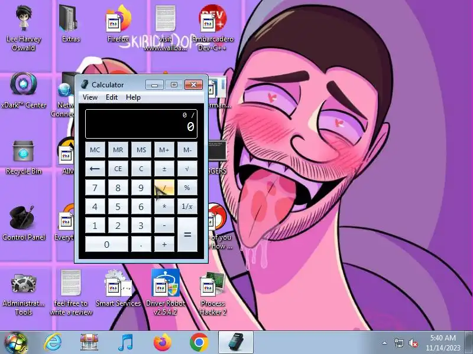This screenshot has height=354, width=473.
Task: Select the Calculator taskbar button
Action: coord(235,343)
